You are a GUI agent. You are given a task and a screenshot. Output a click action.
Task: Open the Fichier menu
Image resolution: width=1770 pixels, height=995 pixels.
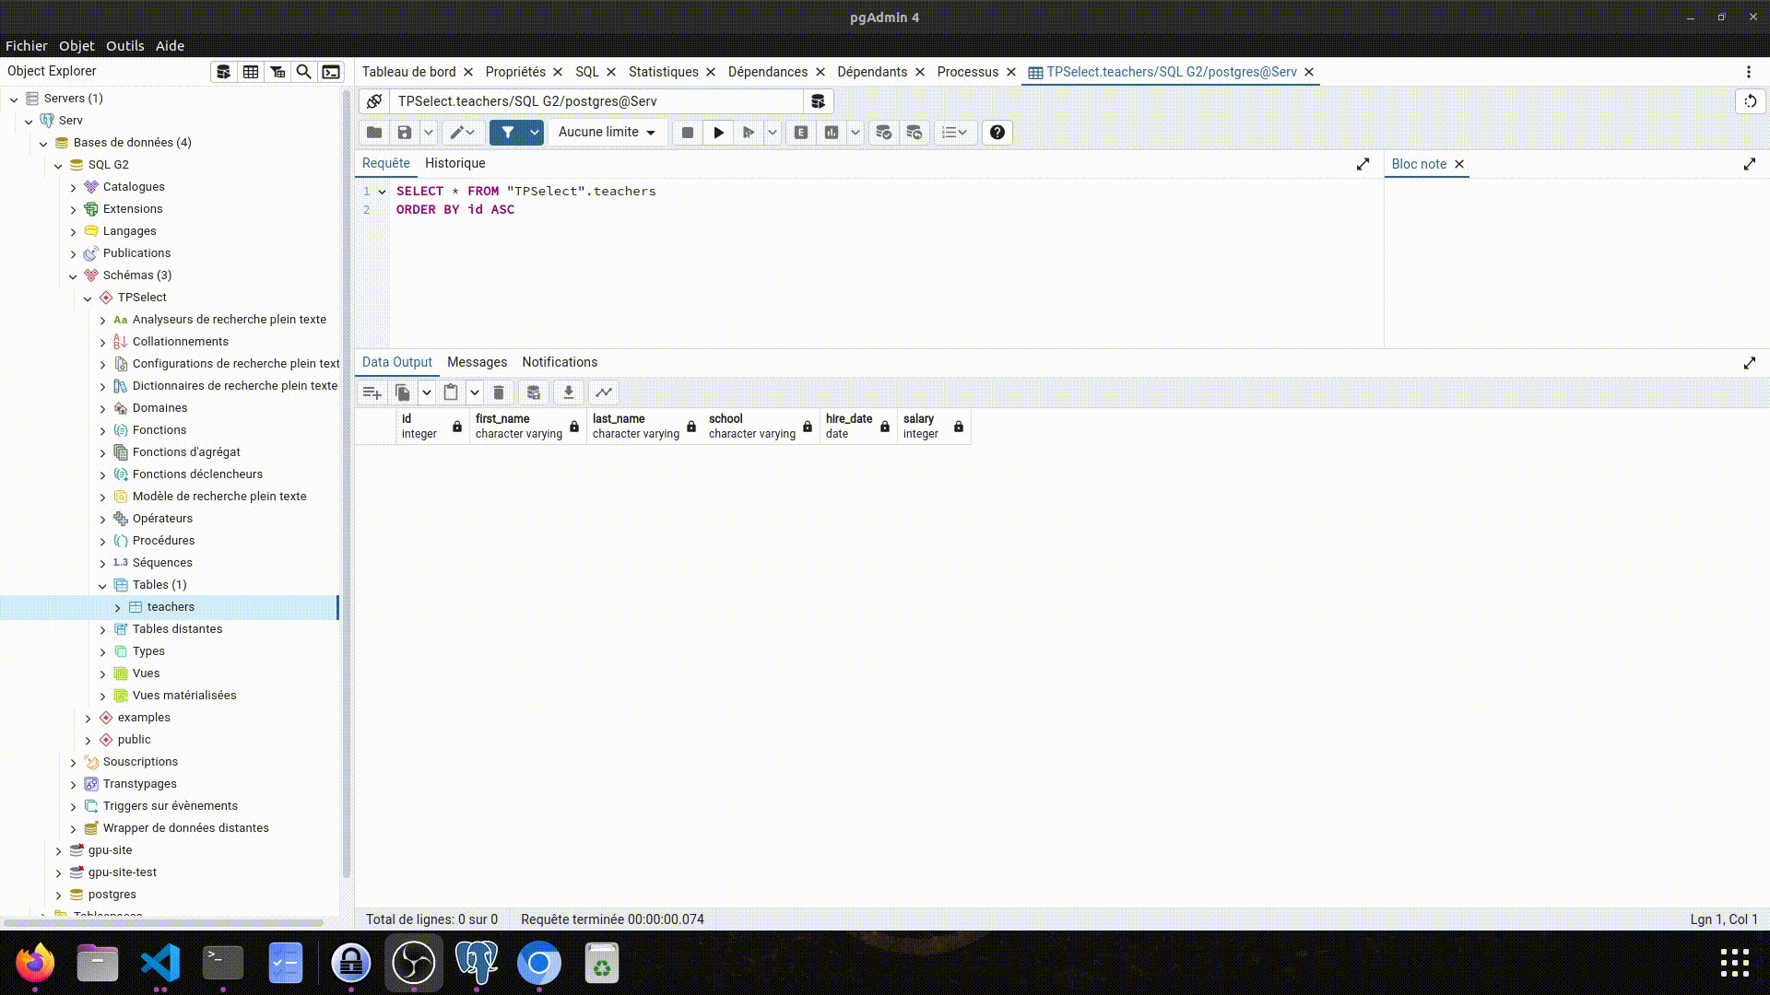(x=26, y=46)
